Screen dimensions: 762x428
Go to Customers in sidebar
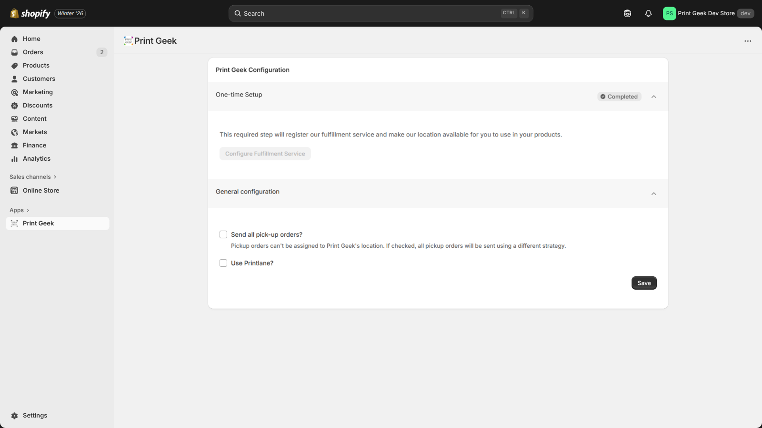tap(39, 79)
